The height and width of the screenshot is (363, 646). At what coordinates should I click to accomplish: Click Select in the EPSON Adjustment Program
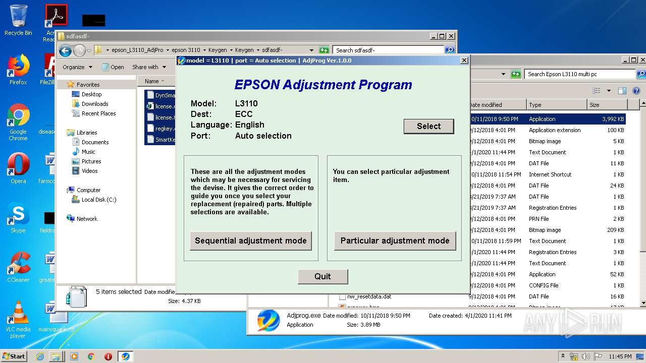pyautogui.click(x=428, y=126)
